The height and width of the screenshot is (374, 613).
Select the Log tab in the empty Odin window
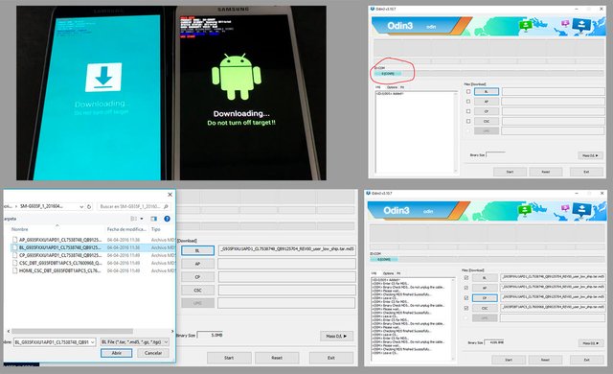pyautogui.click(x=378, y=87)
